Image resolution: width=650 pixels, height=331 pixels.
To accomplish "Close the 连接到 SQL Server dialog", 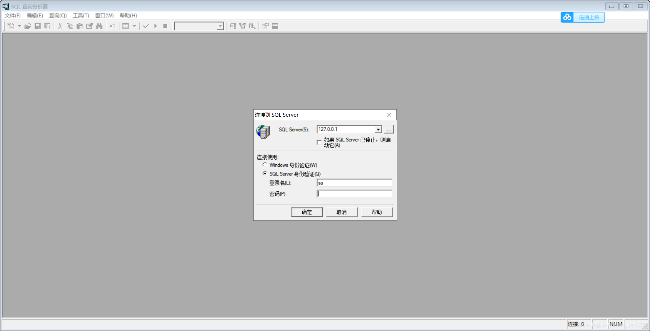I will coord(389,115).
